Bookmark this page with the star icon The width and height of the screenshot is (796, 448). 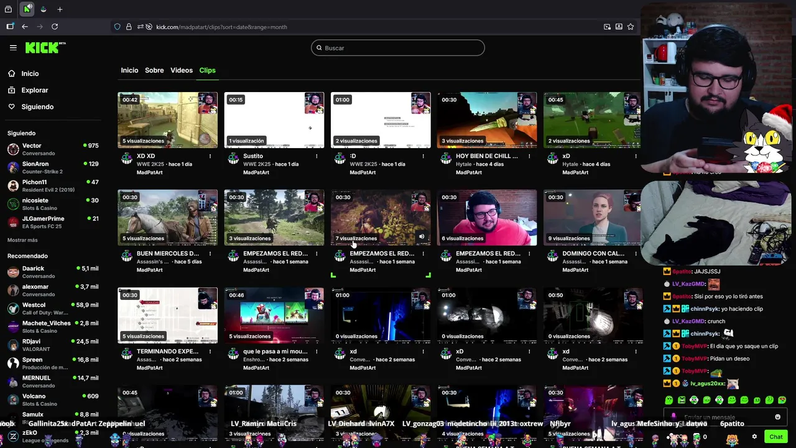point(631,27)
